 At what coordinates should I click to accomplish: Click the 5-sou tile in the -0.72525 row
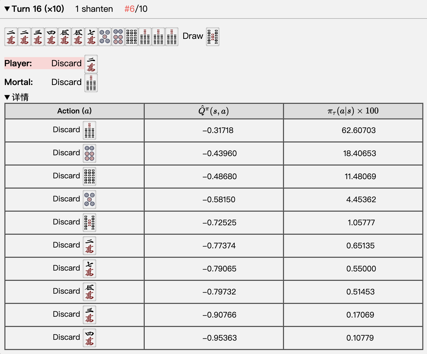pyautogui.click(x=89, y=223)
